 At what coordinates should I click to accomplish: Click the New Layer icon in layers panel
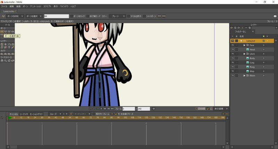pyautogui.click(x=231, y=28)
